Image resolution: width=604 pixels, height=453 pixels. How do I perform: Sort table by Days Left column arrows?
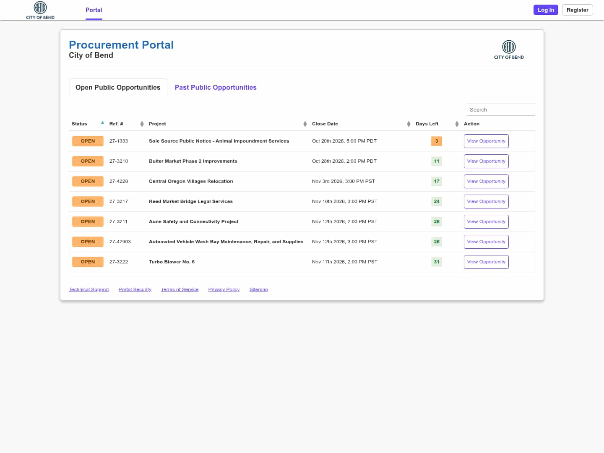pyautogui.click(x=457, y=124)
